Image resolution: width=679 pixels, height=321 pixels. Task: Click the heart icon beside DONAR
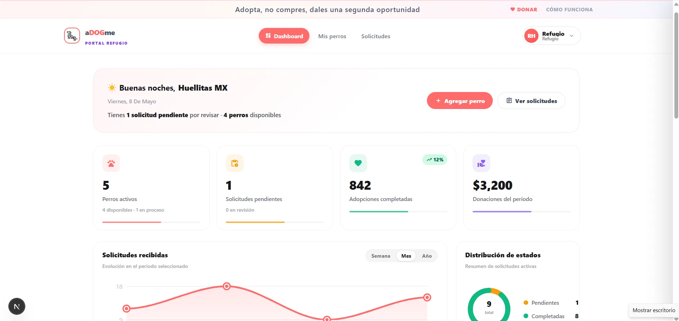click(x=512, y=10)
